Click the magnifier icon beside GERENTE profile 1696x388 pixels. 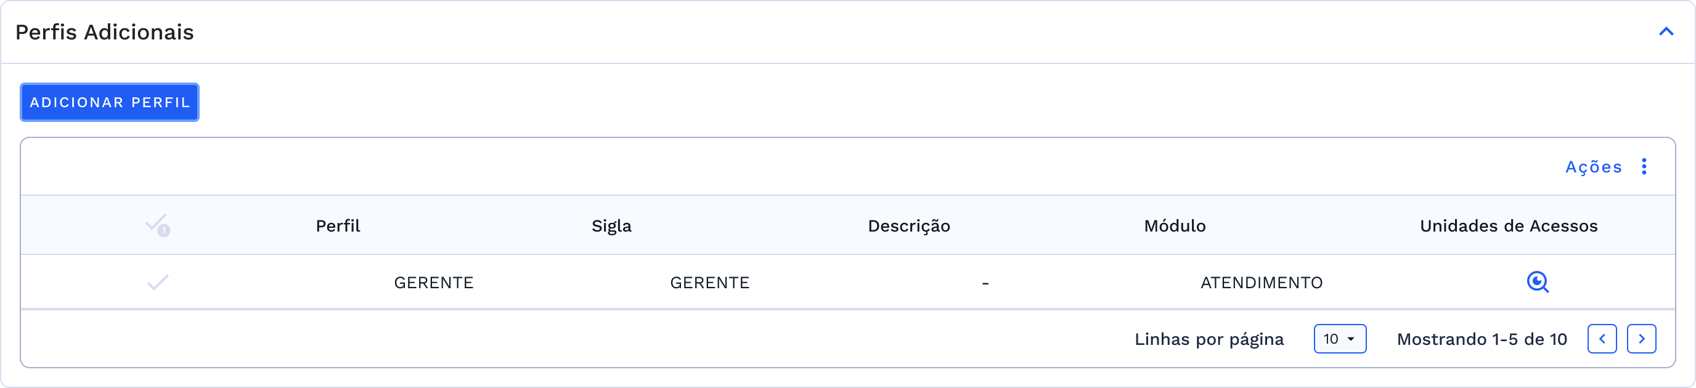coord(1539,282)
